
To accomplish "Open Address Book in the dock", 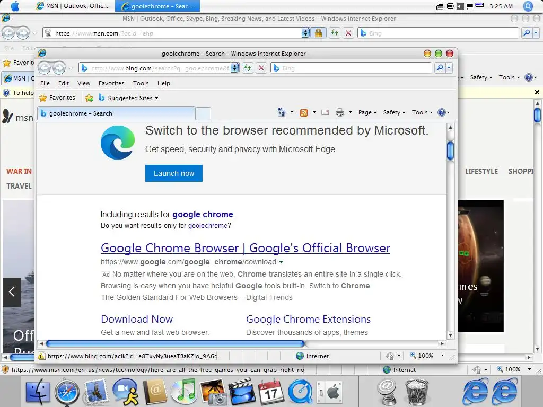I will click(x=155, y=392).
